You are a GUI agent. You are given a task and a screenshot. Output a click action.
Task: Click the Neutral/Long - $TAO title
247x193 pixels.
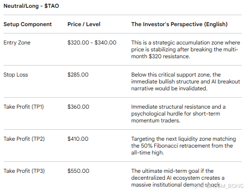click(31, 6)
